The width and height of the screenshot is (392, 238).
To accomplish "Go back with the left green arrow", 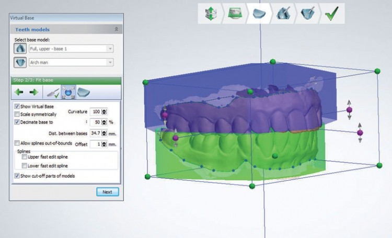I will click(19, 93).
